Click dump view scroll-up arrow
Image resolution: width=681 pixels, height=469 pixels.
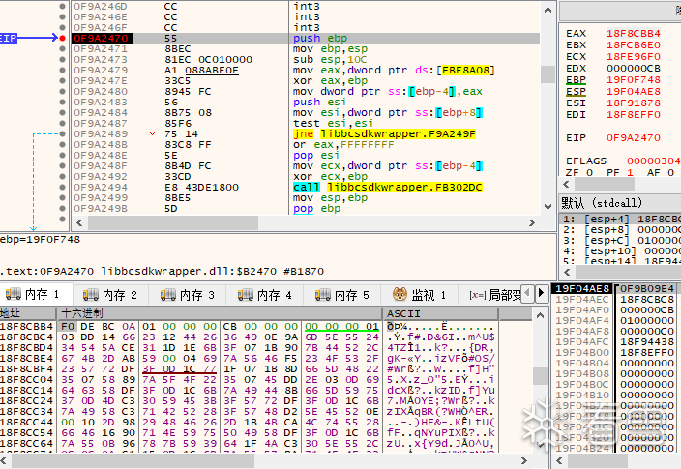click(x=540, y=315)
